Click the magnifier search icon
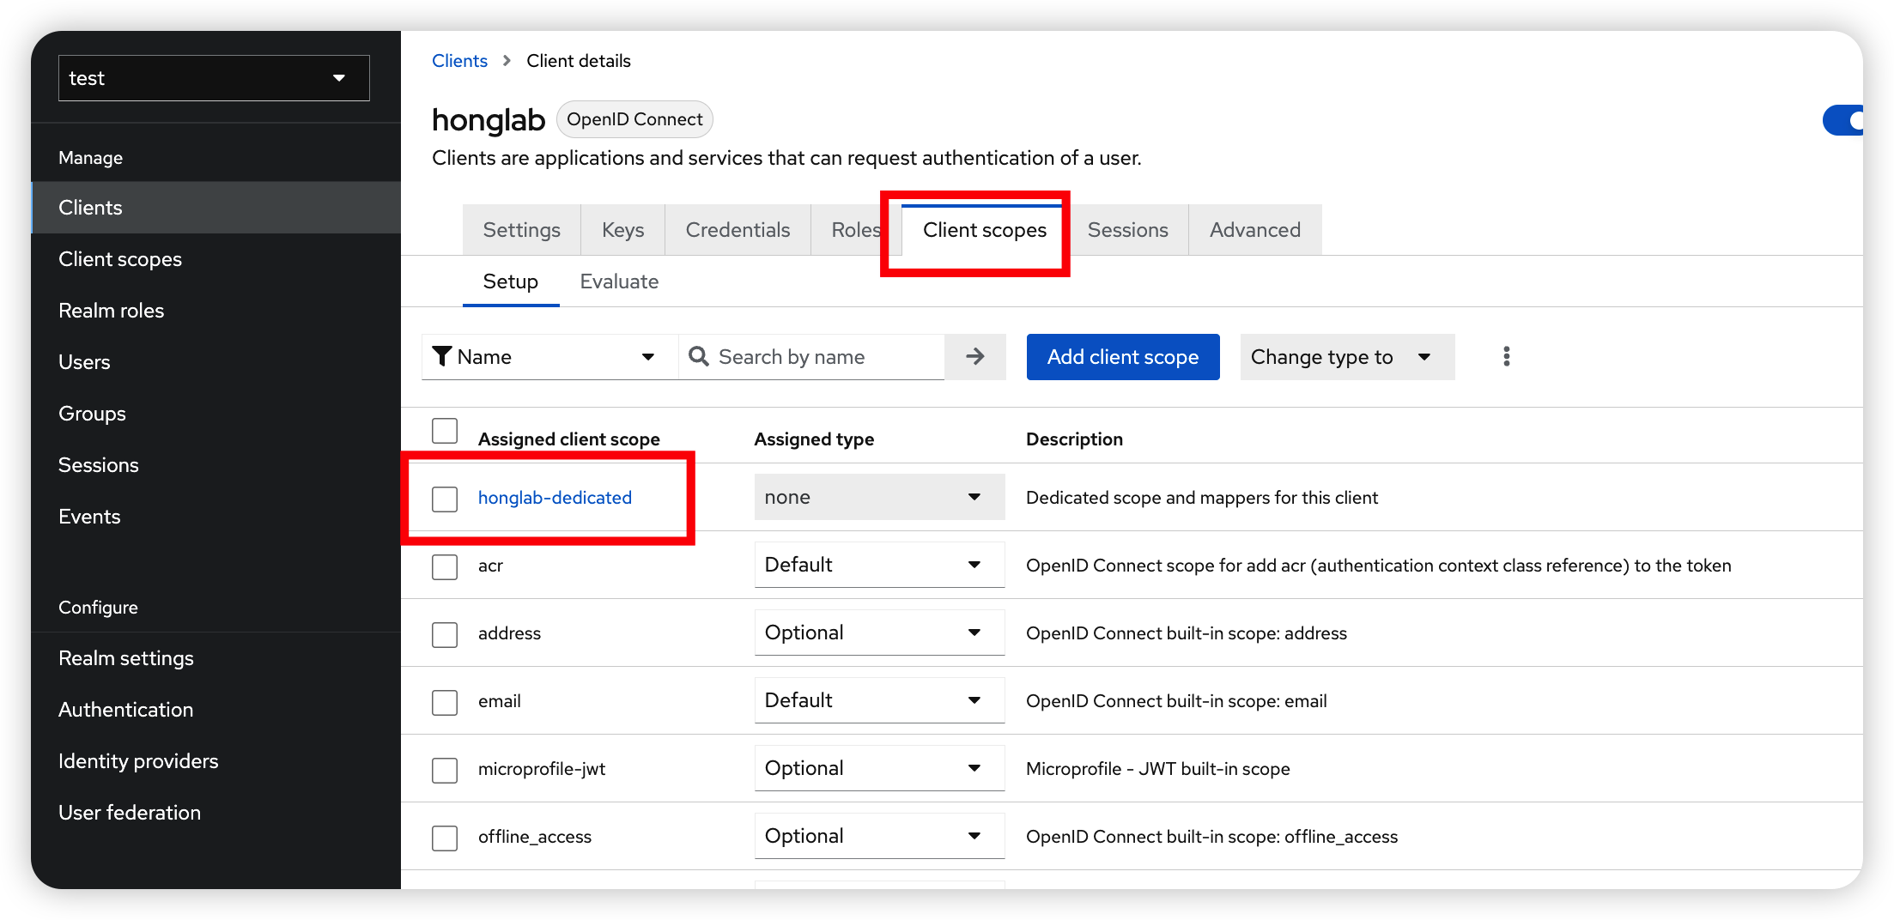This screenshot has height=920, width=1894. 699,356
